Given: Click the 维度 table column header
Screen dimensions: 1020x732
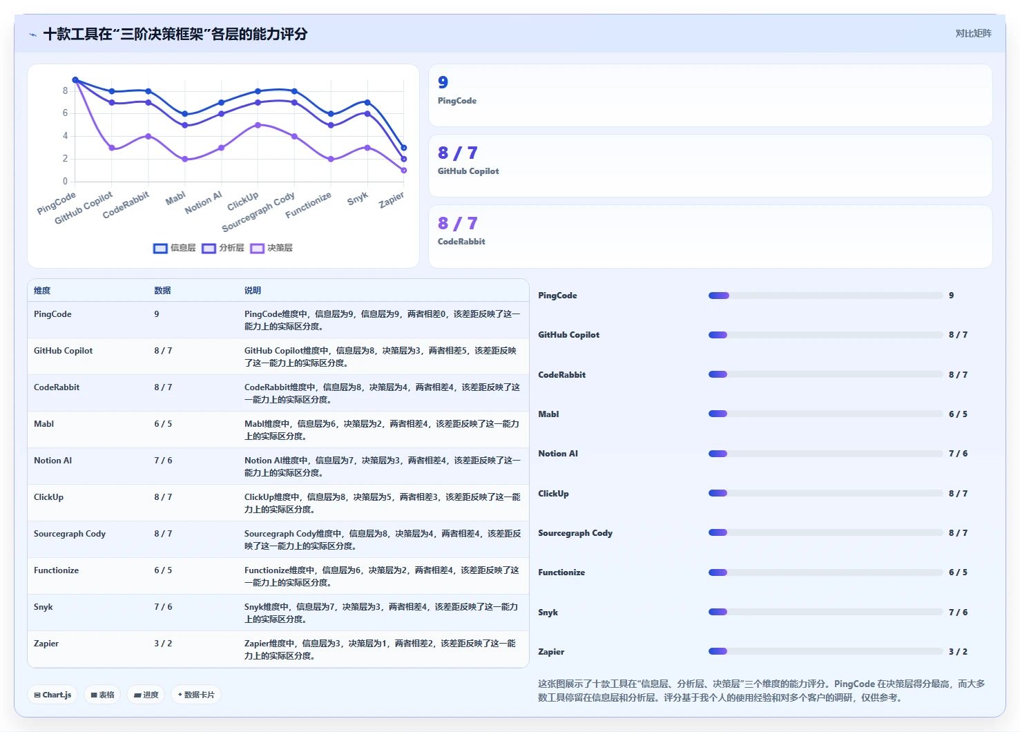Looking at the screenshot, I should pos(42,291).
